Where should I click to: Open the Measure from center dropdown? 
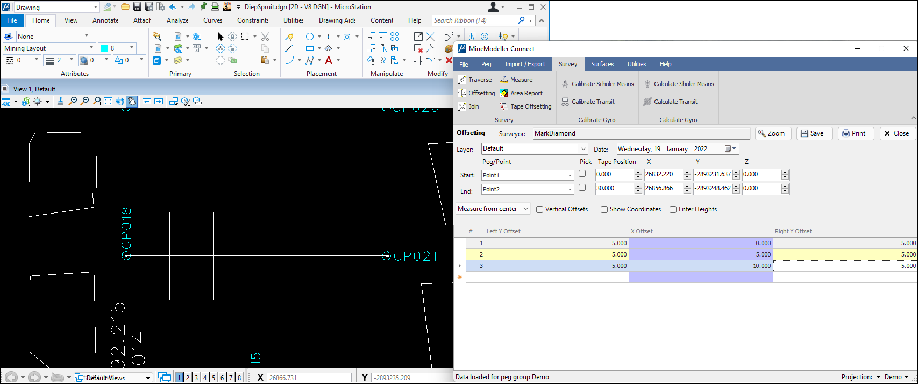525,209
